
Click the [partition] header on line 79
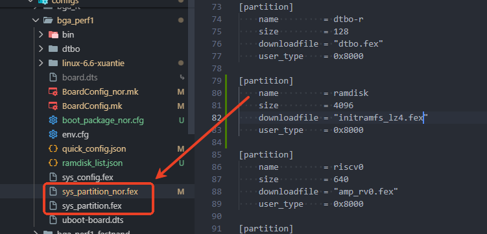pyautogui.click(x=266, y=80)
